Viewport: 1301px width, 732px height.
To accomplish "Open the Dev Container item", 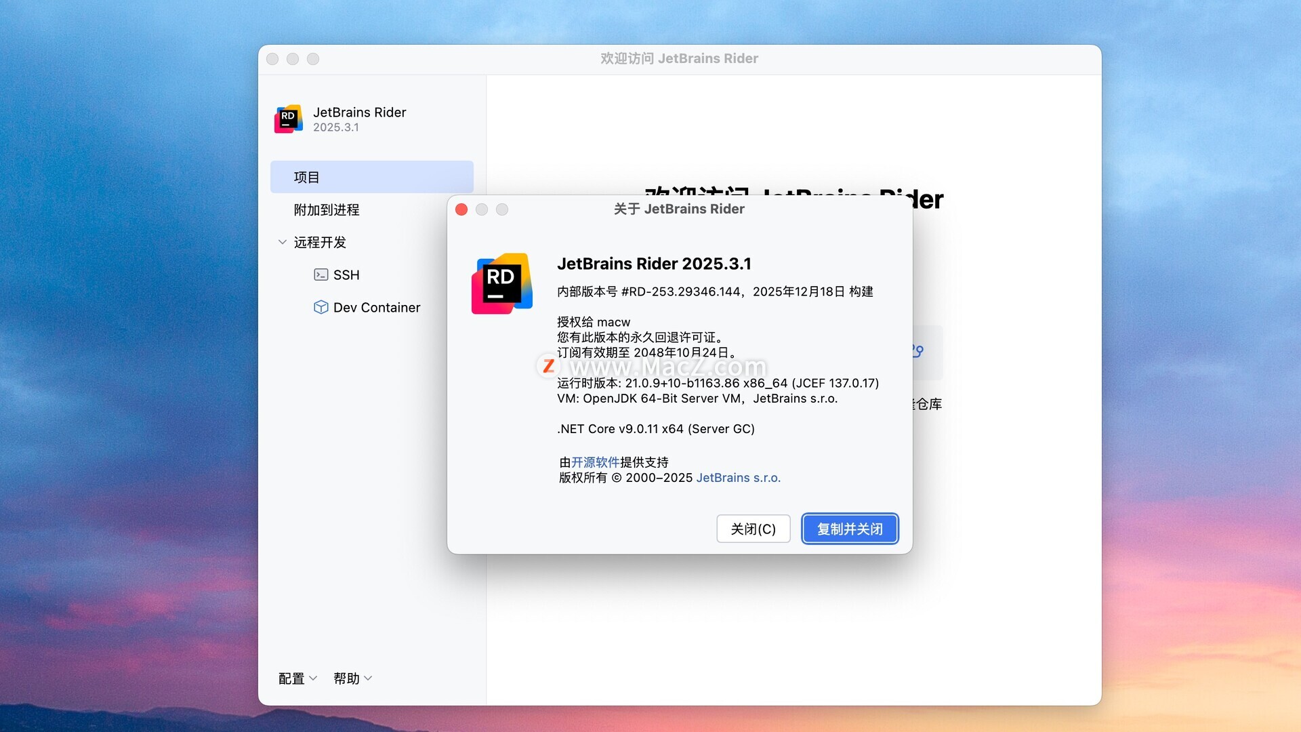I will coord(376,307).
